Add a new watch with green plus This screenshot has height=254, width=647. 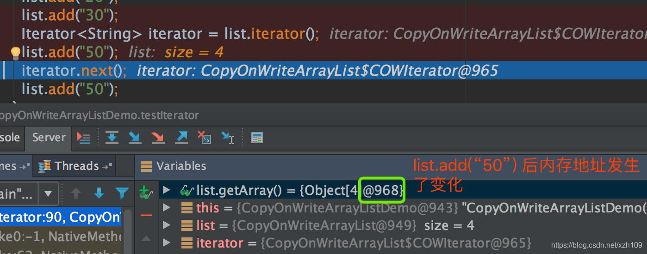point(146,192)
